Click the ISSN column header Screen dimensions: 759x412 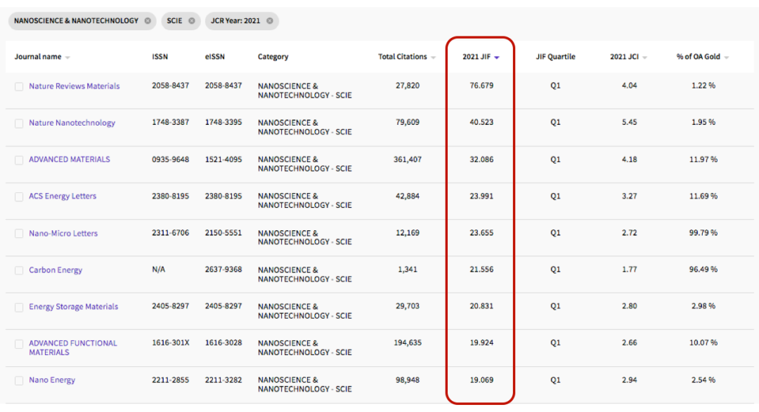(160, 57)
